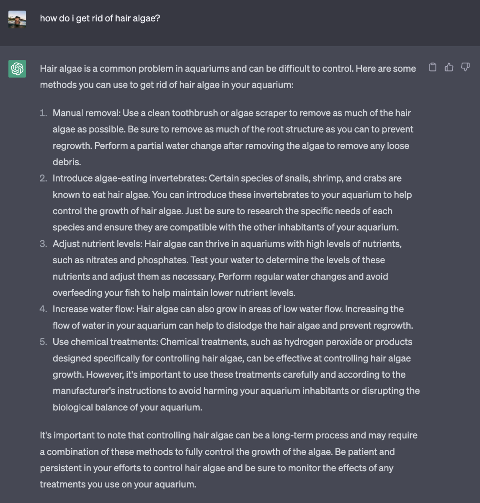This screenshot has width=480, height=503.
Task: Give the answer a thumbs up
Action: click(449, 67)
